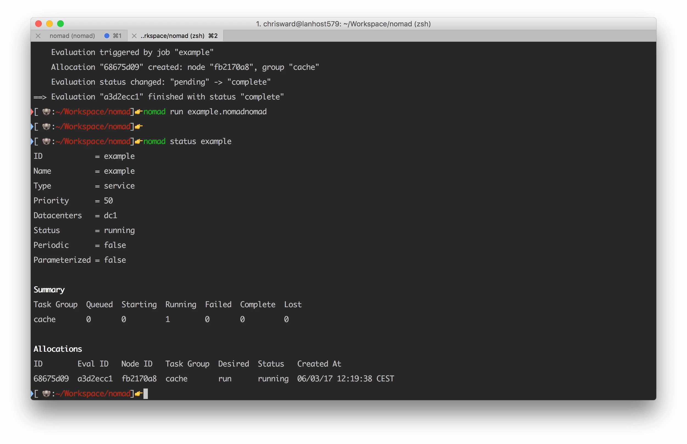687x444 pixels.
Task: Click the window title chrisward@lanhost579
Action: 343,24
